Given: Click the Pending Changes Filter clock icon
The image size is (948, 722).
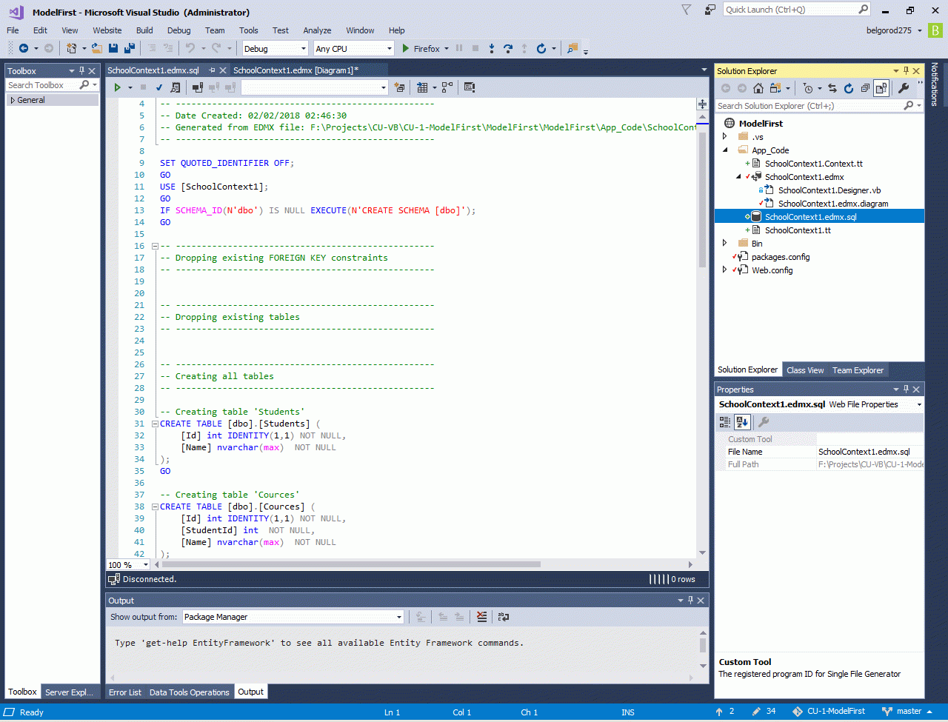Looking at the screenshot, I should pos(808,88).
